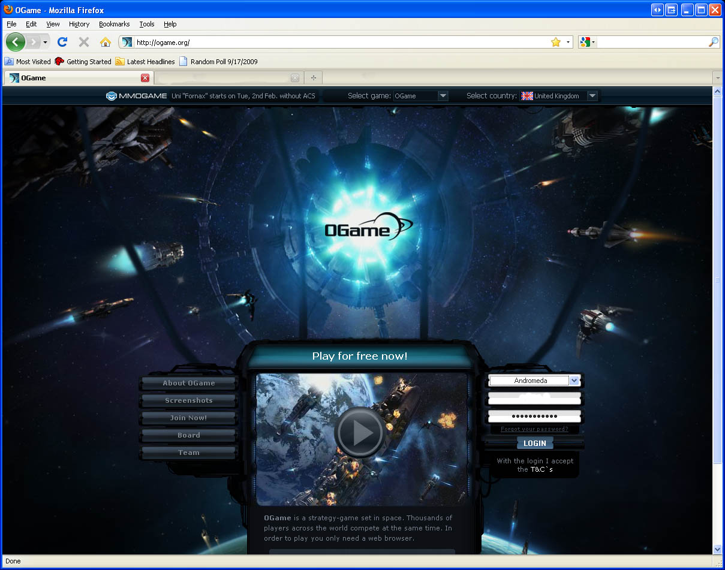Screen dimensions: 725x570
Task: Click the forward navigation arrow
Action: [x=34, y=42]
